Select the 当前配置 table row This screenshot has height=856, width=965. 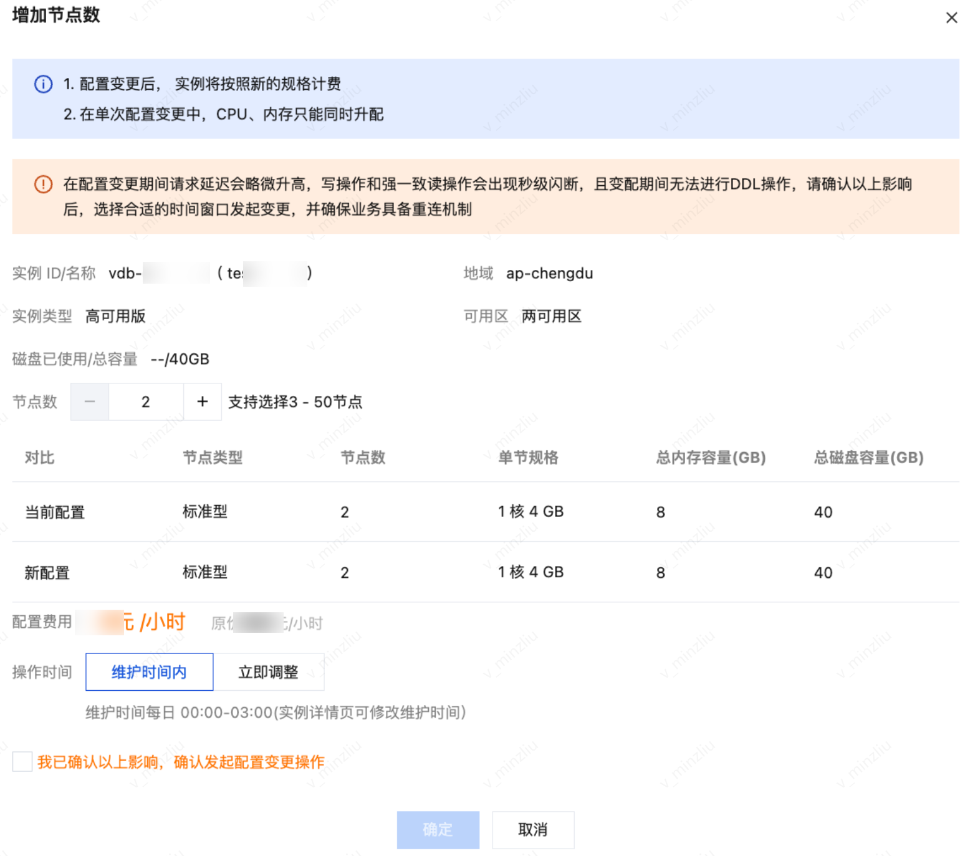click(55, 512)
